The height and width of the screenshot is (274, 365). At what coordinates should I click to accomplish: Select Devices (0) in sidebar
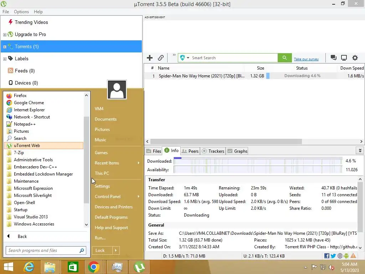click(26, 83)
